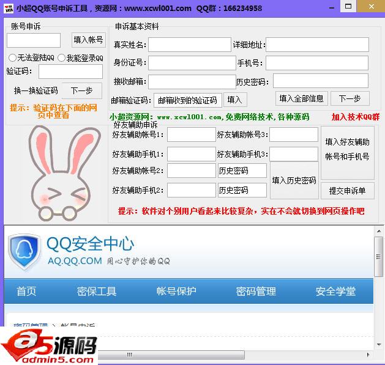Open the 安全学堂 navigation tab

[335, 292]
